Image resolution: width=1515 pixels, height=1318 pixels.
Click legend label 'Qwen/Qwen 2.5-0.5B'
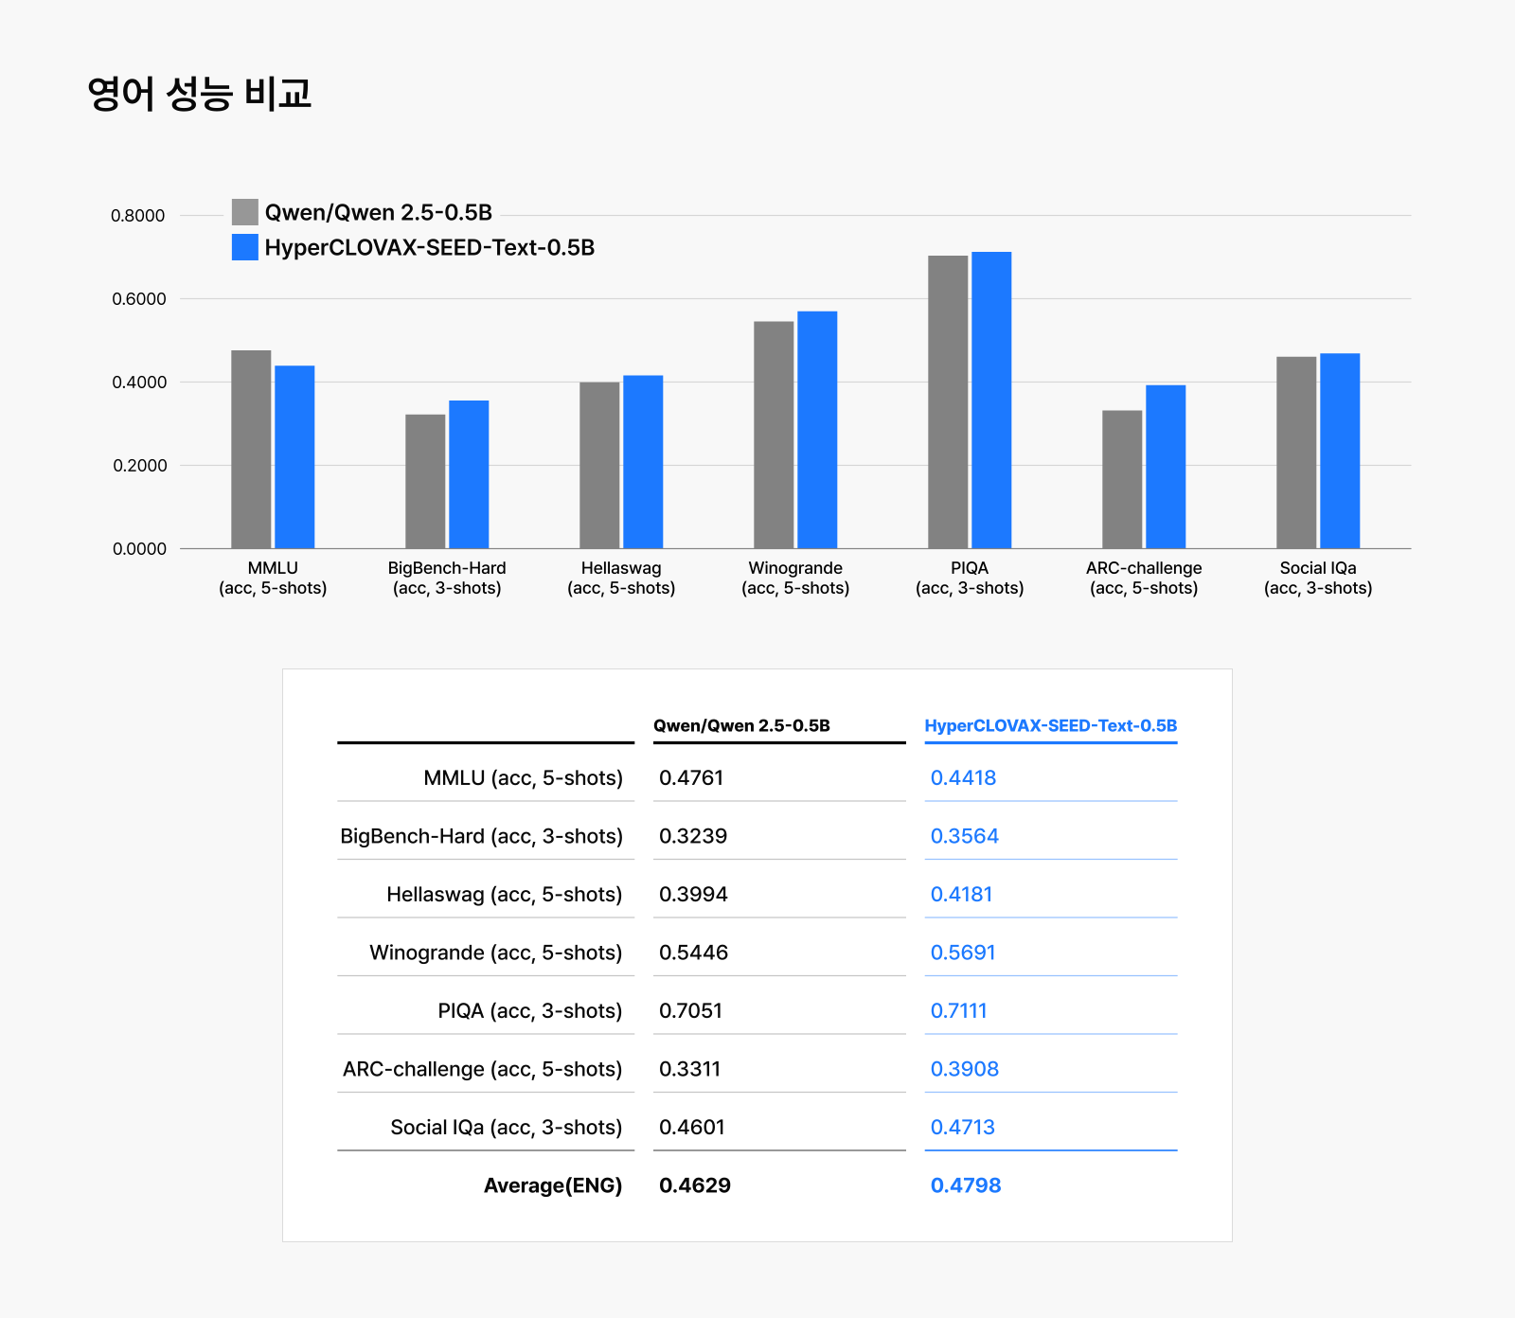(379, 212)
